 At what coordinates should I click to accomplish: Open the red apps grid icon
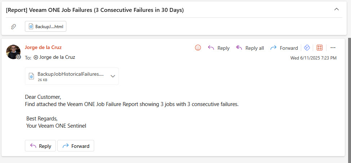[x=320, y=48]
